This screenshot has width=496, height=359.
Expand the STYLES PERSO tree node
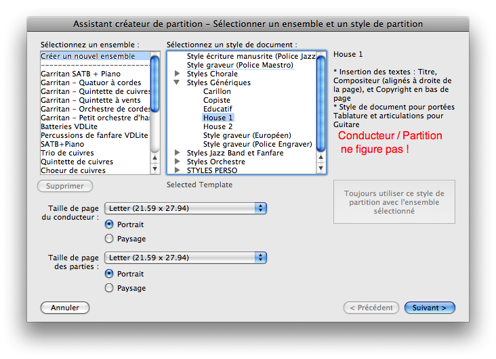[x=178, y=170]
